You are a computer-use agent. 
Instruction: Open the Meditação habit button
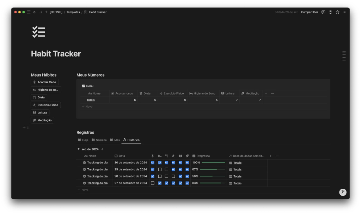pos(42,120)
